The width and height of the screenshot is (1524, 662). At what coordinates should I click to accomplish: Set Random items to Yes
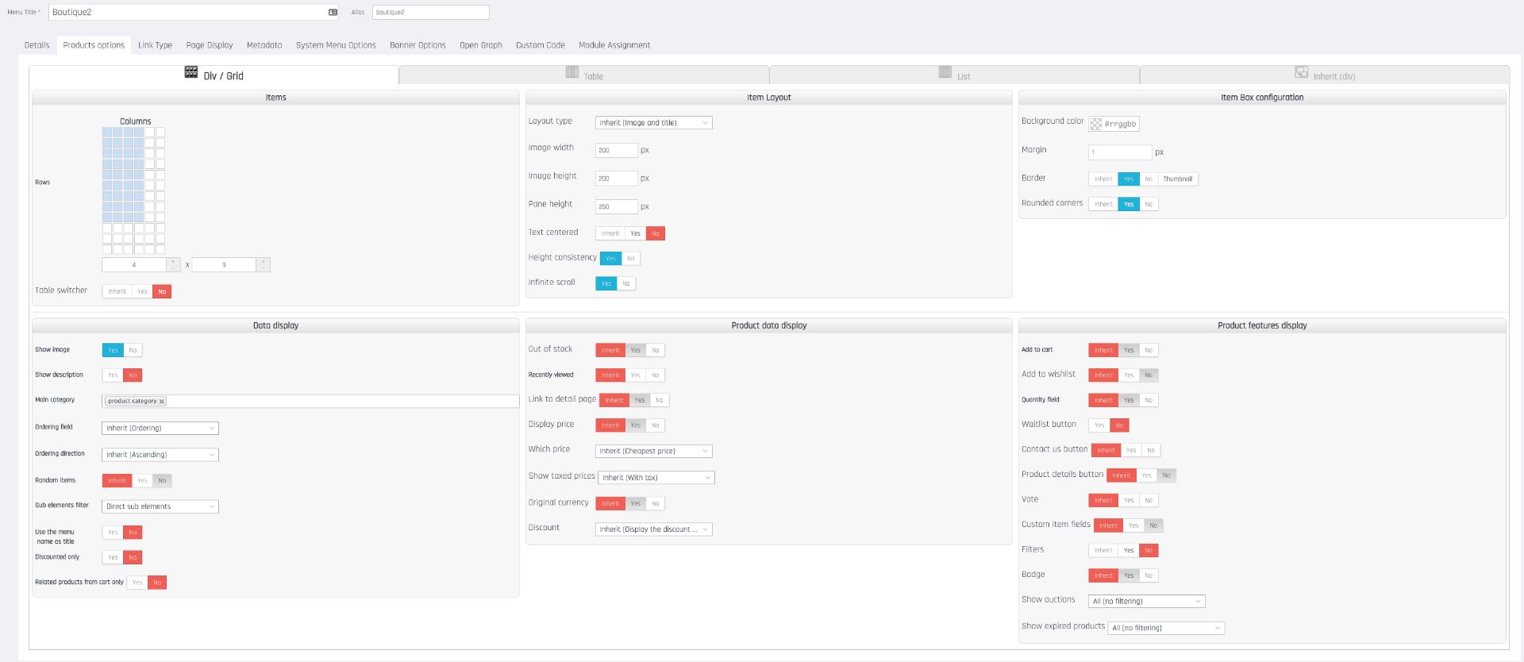[x=142, y=481]
